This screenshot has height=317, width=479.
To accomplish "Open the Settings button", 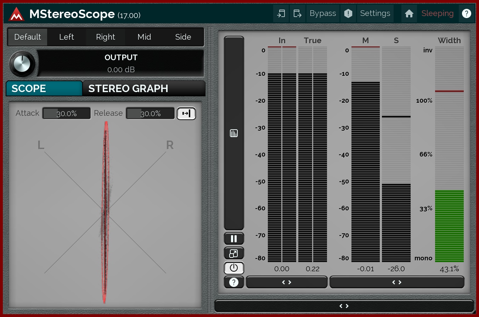I will pyautogui.click(x=375, y=14).
